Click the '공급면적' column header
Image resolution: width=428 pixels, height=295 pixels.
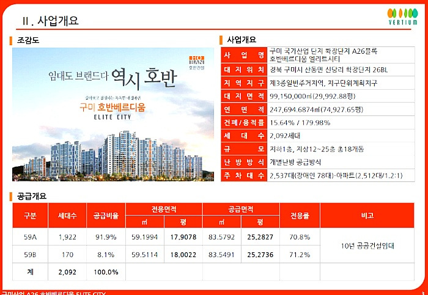(241, 209)
